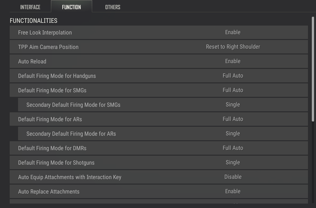Open the OTHERS tab
316x208 pixels.
point(112,7)
